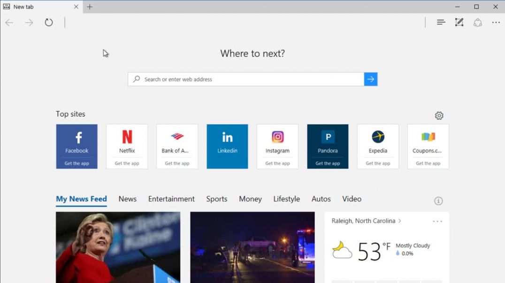Click the news feed info icon

pos(438,201)
